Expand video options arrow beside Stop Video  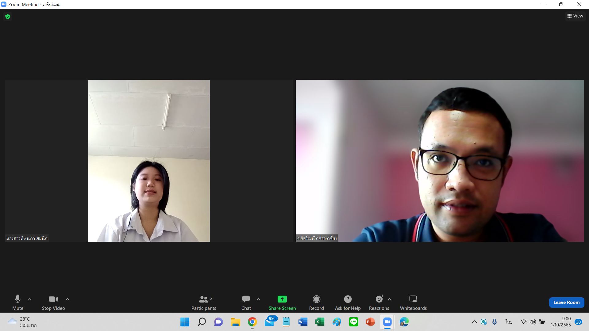67,299
